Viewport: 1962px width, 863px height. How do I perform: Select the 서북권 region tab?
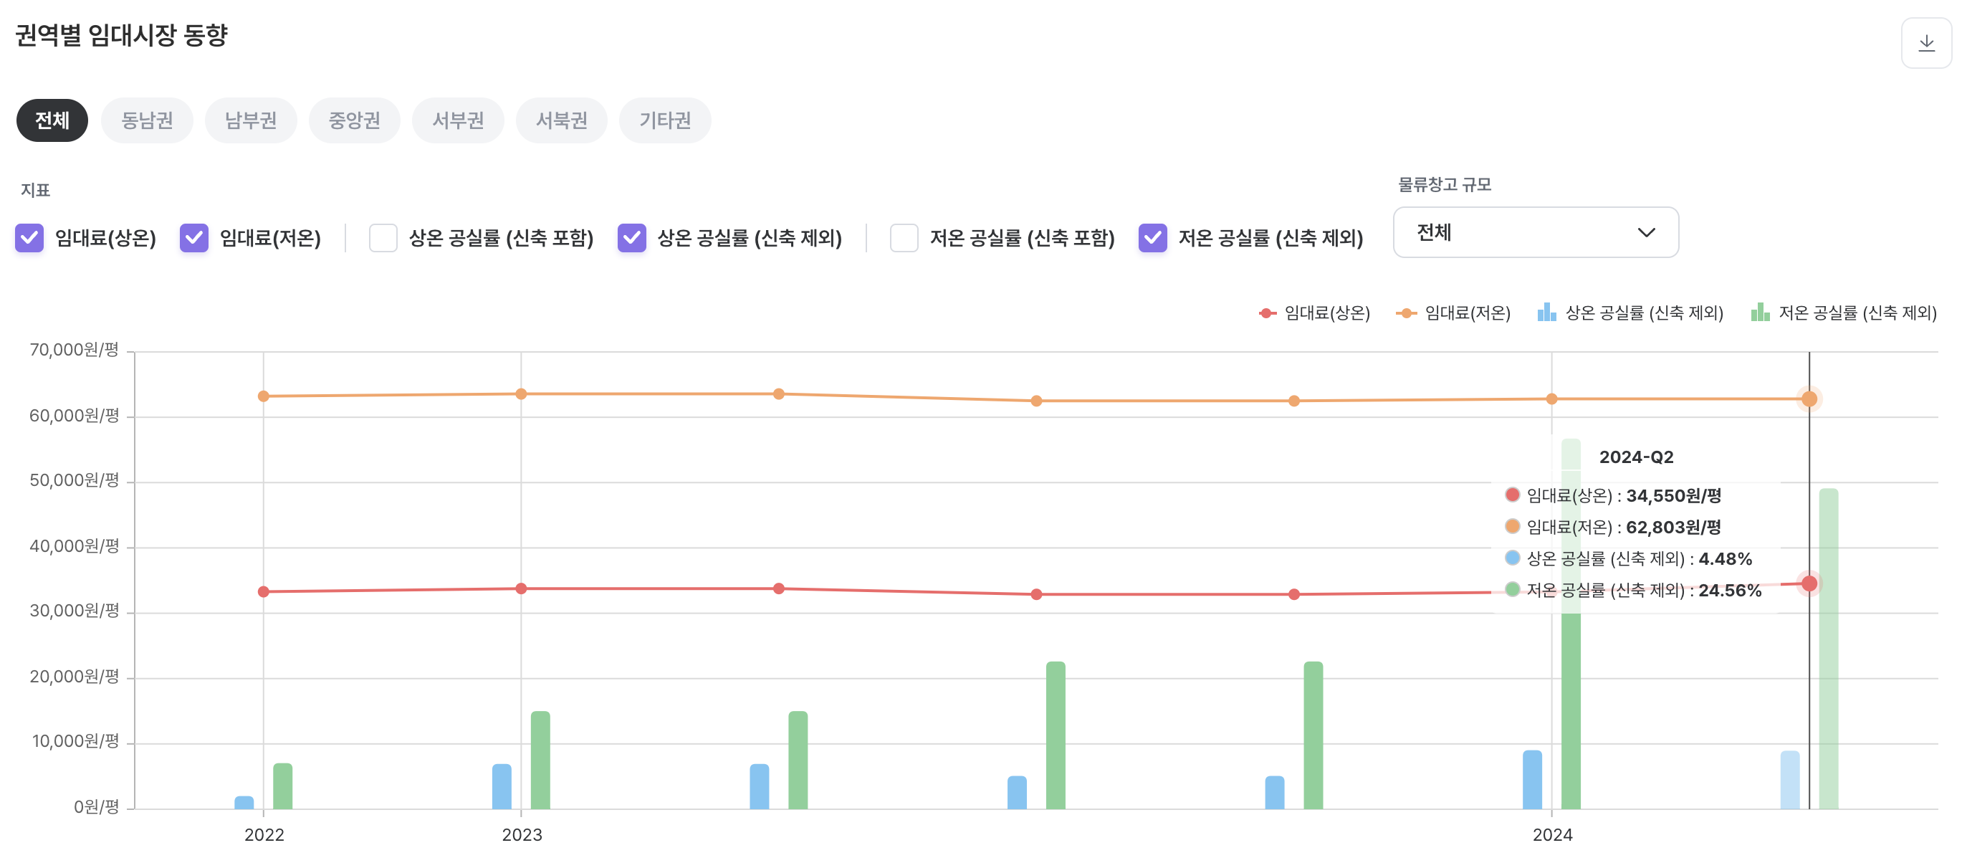pos(561,120)
